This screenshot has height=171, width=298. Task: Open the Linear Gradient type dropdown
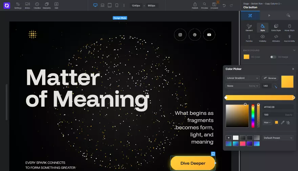[x=242, y=78]
